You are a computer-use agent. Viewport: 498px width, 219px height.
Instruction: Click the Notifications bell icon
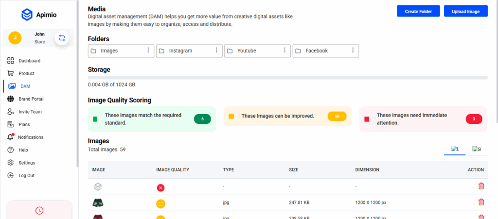[x=11, y=137]
